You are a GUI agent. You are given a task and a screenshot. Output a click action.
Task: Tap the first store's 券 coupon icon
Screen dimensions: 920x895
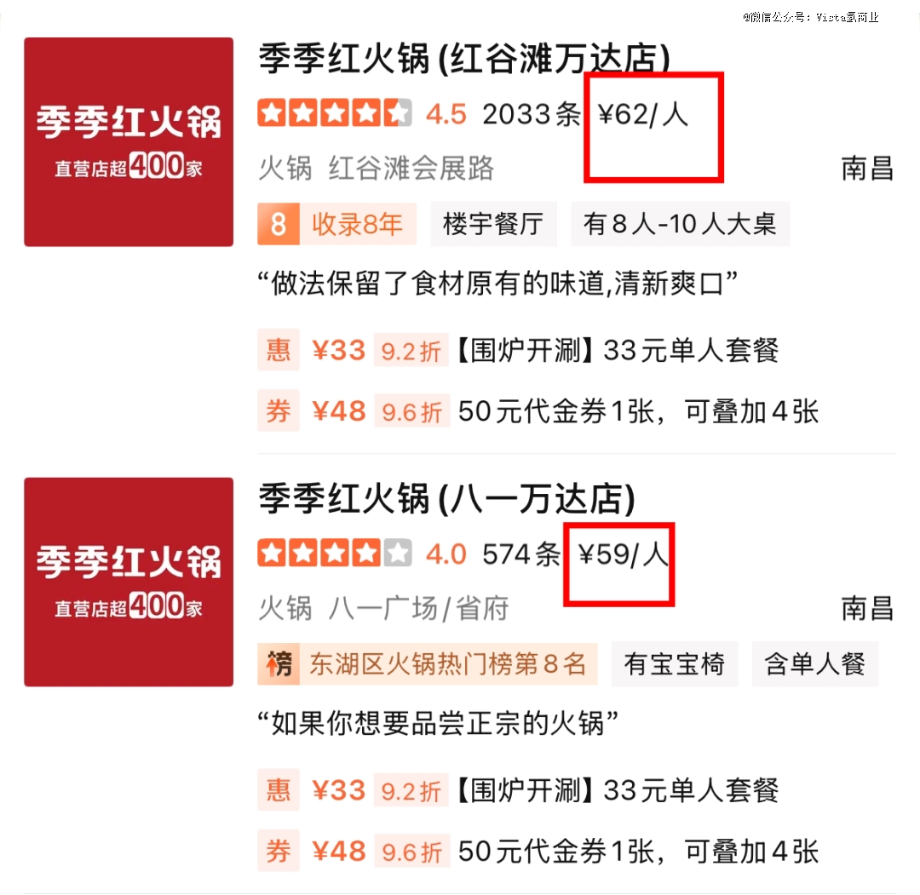click(278, 410)
